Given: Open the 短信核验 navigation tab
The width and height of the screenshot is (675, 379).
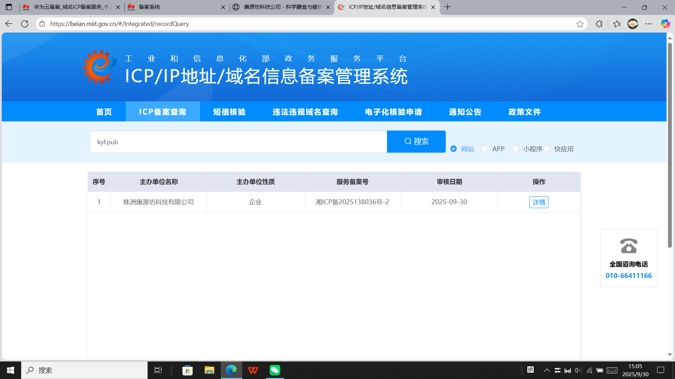Looking at the screenshot, I should pos(229,112).
